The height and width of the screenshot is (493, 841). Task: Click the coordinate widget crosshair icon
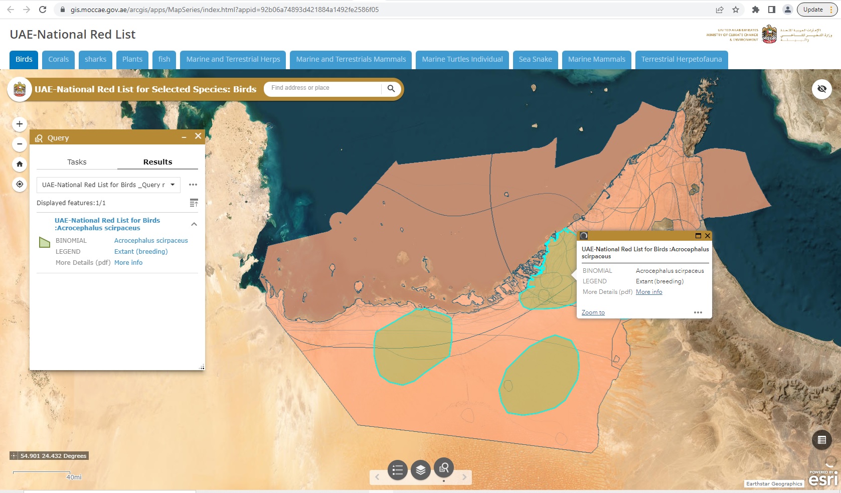(14, 456)
